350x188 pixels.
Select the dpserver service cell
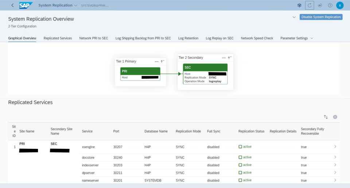pos(88,173)
